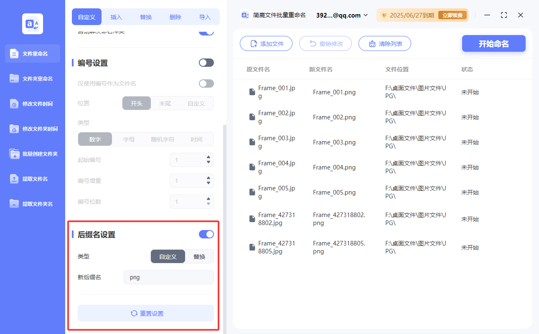Screen dimensions: 539x334
Task: Choose 时间 as numbering type
Action: (x=197, y=139)
